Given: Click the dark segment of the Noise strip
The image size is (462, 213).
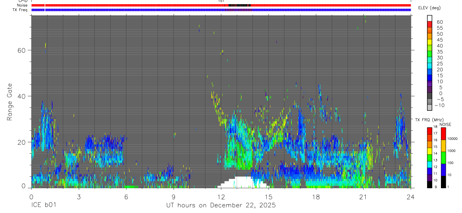Looking at the screenshot, I should [239, 5].
